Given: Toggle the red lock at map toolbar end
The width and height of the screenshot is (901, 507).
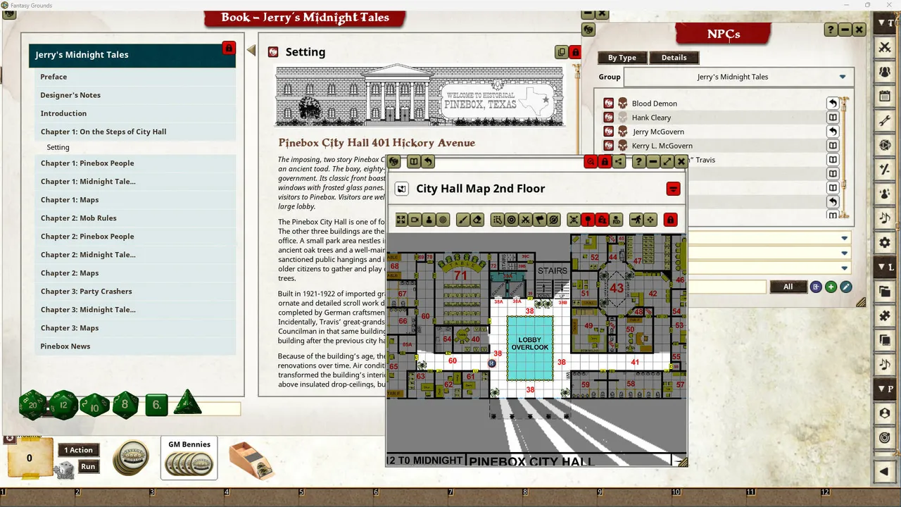Looking at the screenshot, I should pos(670,220).
